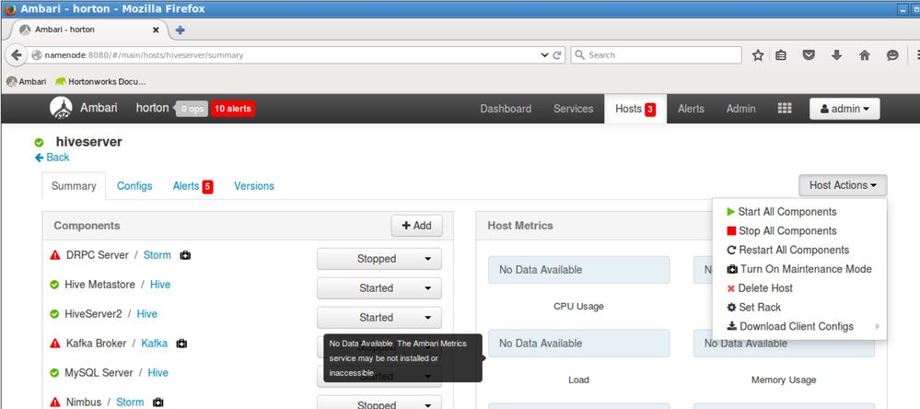Open DRPC Server Stopped dropdown
This screenshot has width=920, height=409.
pyautogui.click(x=379, y=259)
